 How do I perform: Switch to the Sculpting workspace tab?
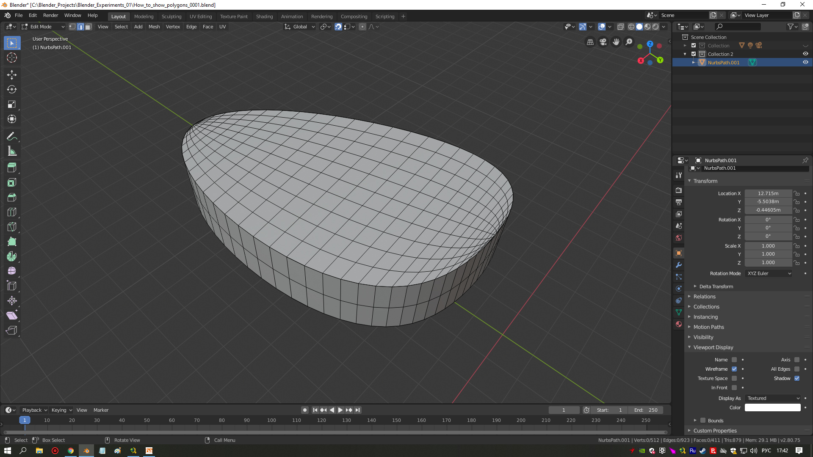click(x=171, y=17)
